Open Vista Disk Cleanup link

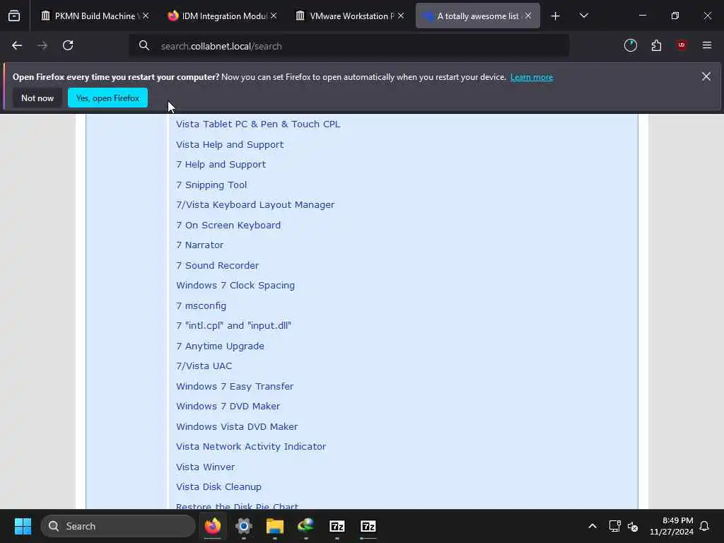coord(219,486)
